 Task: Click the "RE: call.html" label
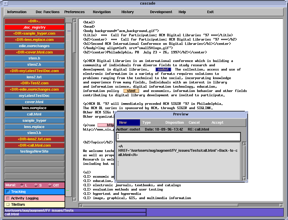click(x=198, y=129)
